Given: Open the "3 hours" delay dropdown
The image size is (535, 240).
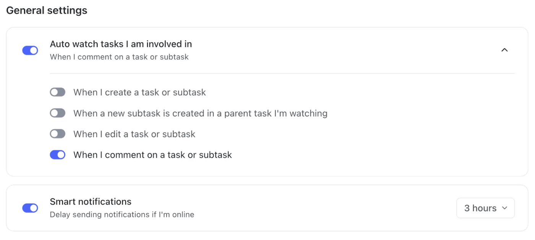Looking at the screenshot, I should click(x=485, y=208).
